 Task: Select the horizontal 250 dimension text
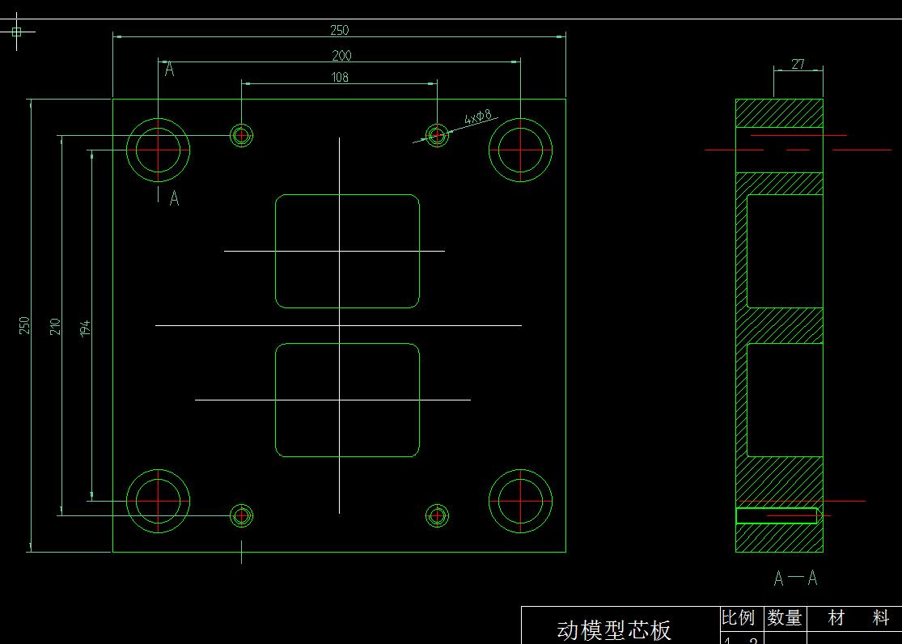coord(340,29)
